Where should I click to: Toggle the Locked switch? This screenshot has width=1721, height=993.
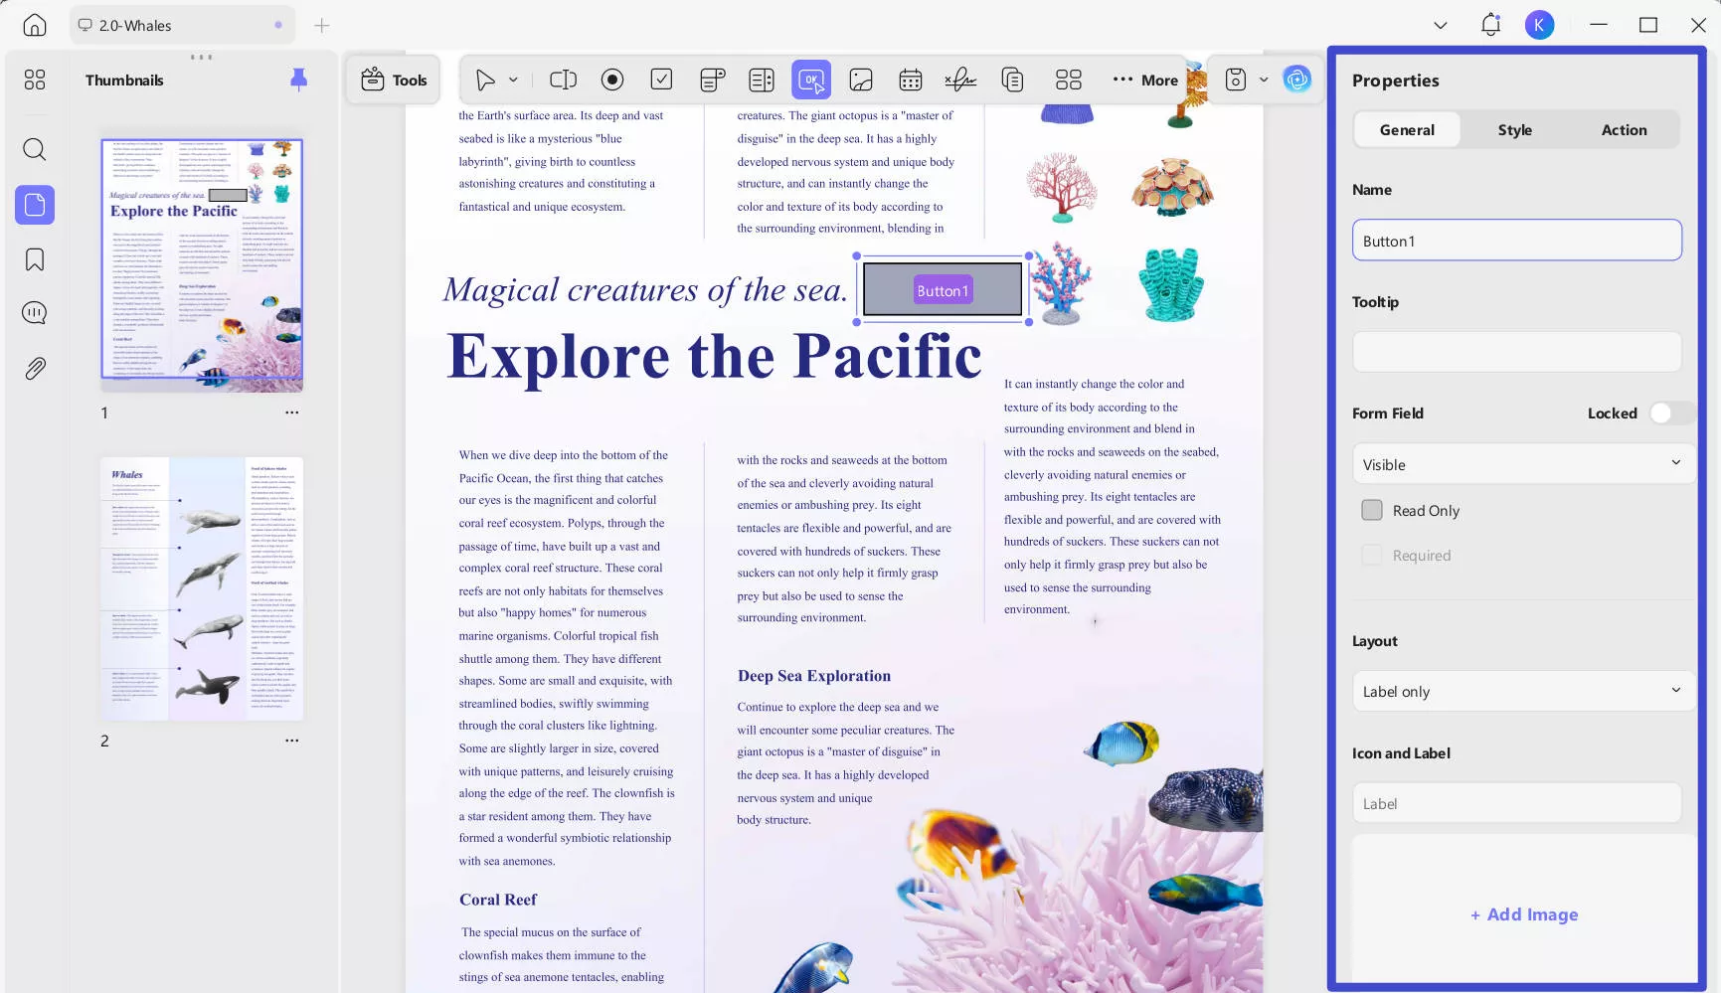(x=1670, y=414)
